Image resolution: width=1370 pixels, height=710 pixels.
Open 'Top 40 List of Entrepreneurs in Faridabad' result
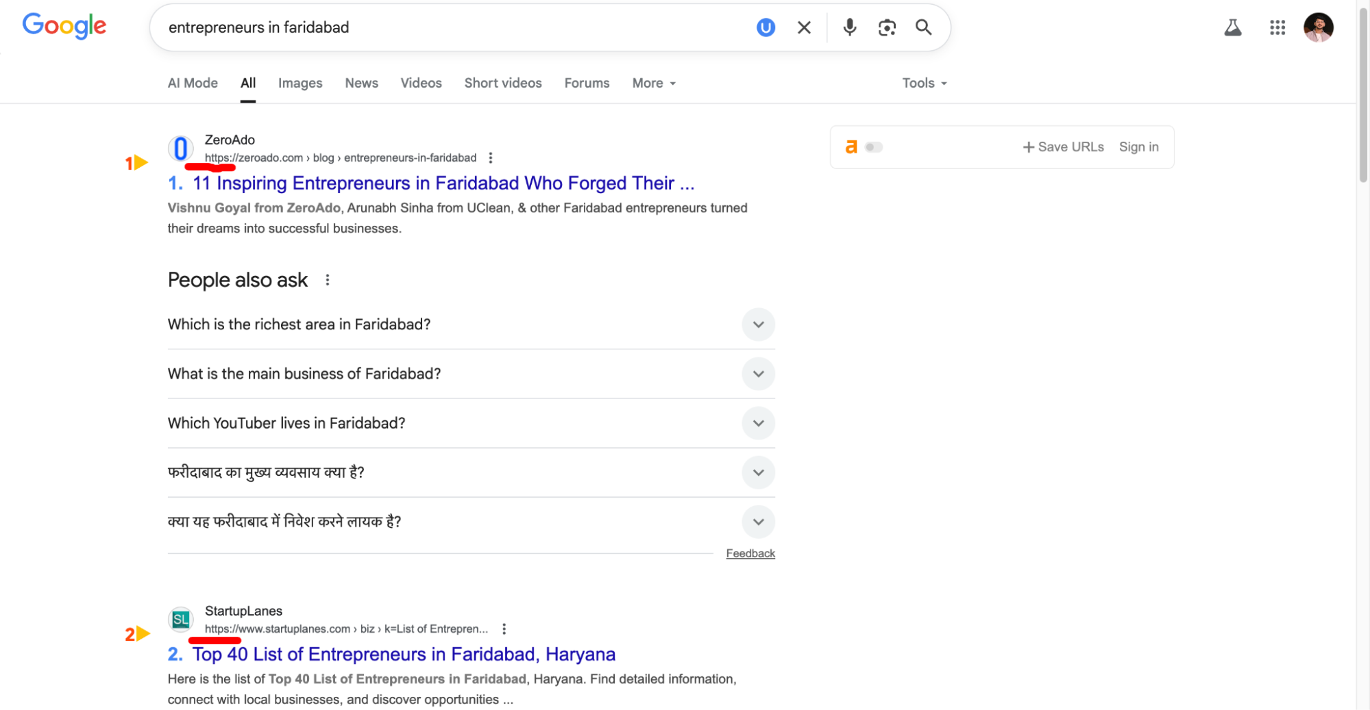coord(404,655)
